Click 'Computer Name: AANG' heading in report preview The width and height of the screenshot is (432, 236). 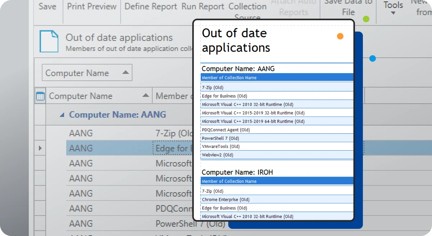pyautogui.click(x=238, y=69)
